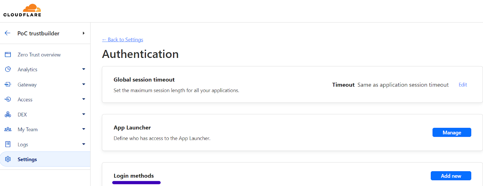Image resolution: width=483 pixels, height=186 pixels.
Task: Click the Cloudflare logo
Action: (22, 11)
